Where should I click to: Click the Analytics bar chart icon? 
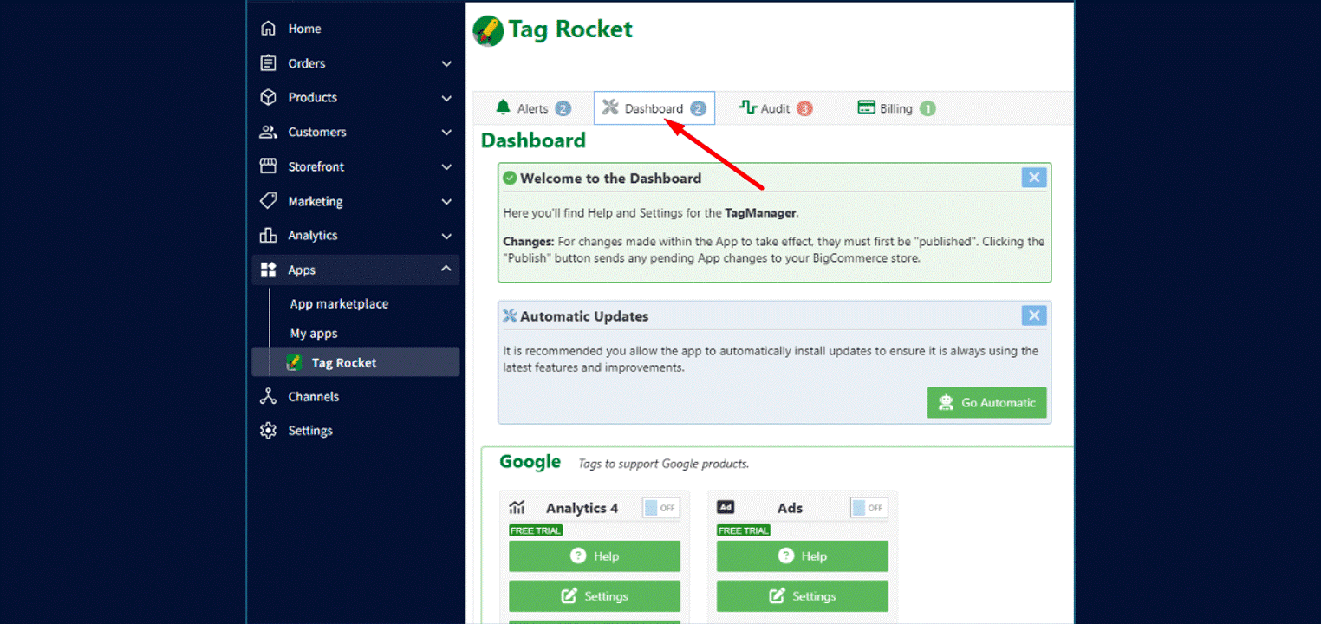tap(269, 235)
